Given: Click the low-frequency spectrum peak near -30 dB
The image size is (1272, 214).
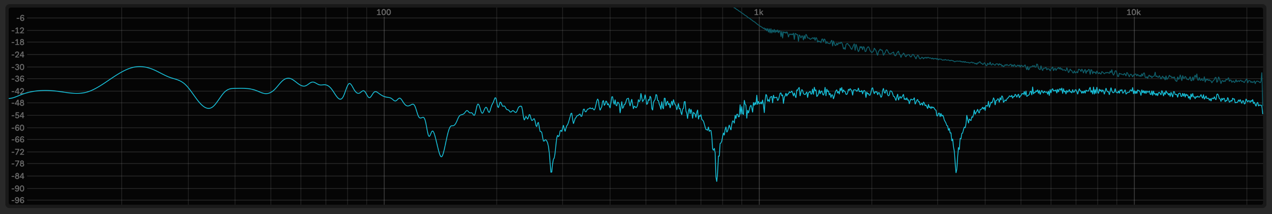Looking at the screenshot, I should tap(140, 67).
